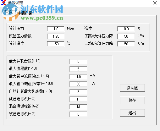The width and height of the screenshot is (160, 131).
Task: Click the 参数设定 window title
Action: (15, 3)
